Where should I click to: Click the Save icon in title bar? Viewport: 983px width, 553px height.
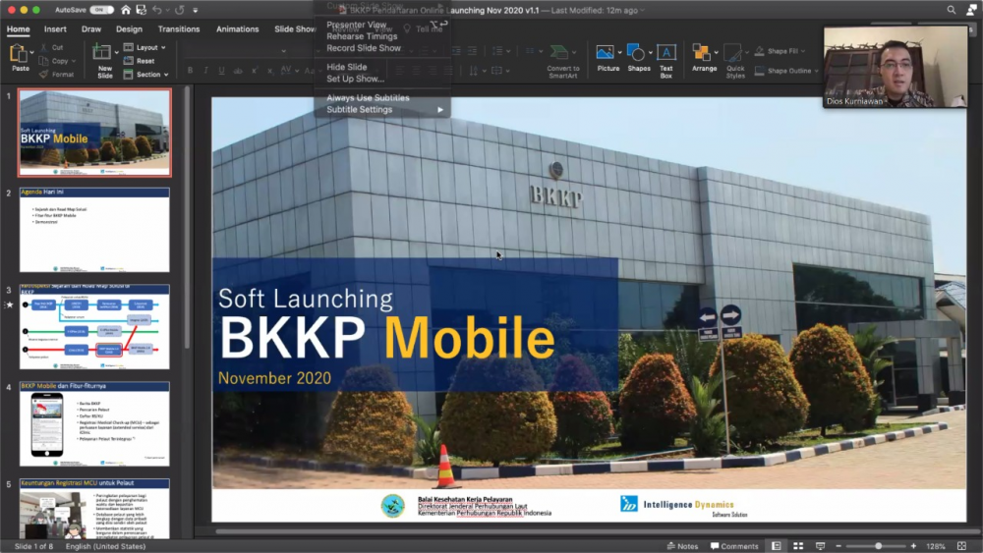tap(141, 10)
